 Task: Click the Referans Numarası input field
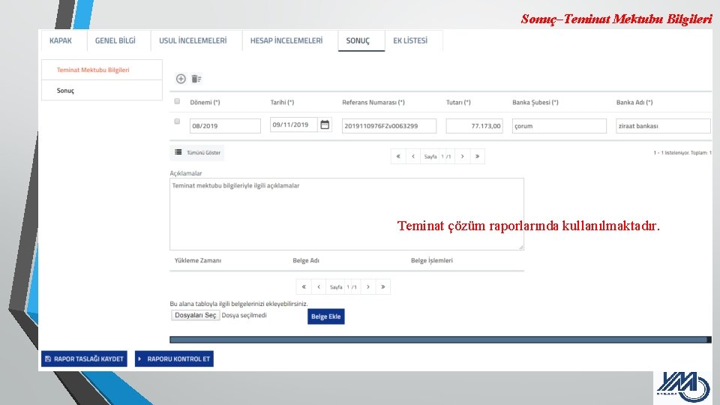pos(389,126)
